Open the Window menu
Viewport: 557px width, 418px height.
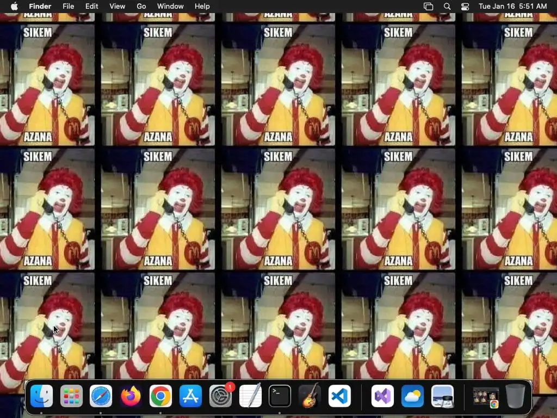(x=170, y=6)
